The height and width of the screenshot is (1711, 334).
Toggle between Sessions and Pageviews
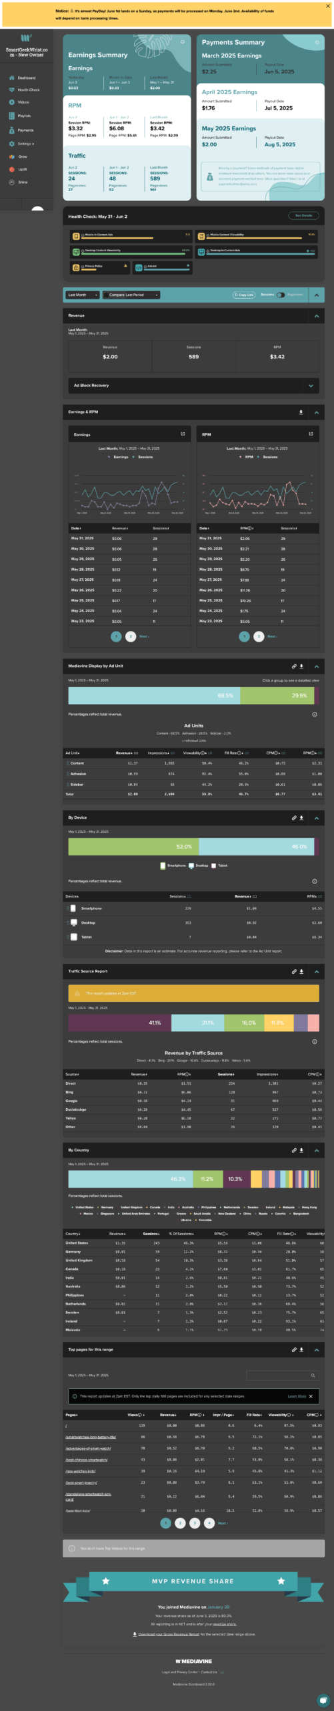281,295
